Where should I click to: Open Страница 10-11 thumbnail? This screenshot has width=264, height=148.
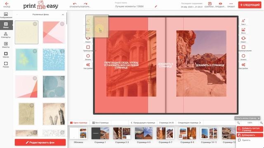pyautogui.click(x=209, y=133)
